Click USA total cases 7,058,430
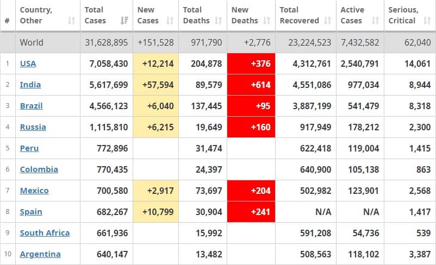Screen dimensions: 436x265 click(108, 64)
